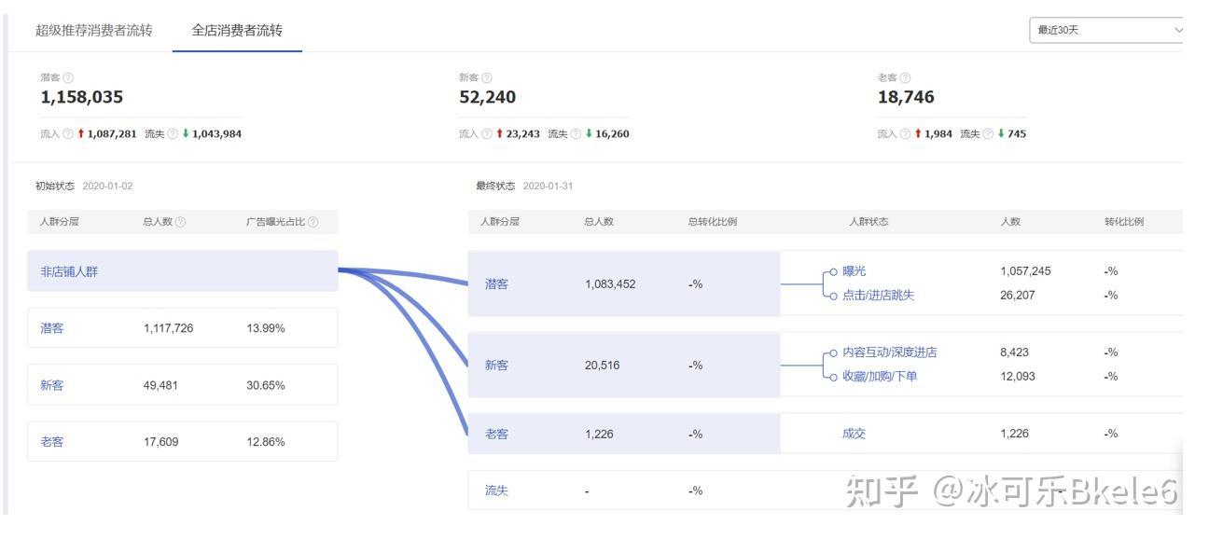Open 老客 row showing 17,609

(x=183, y=442)
